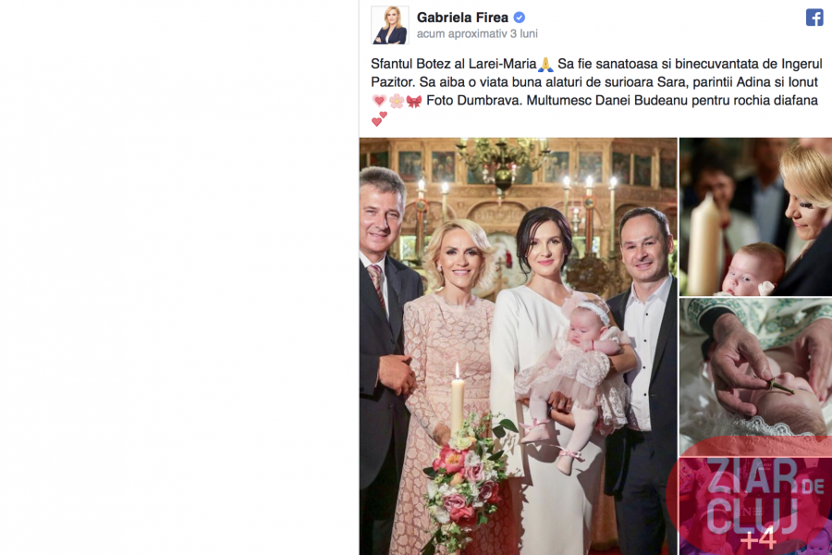Click the text mentioning Danei Budeanu
The image size is (832, 555).
(672, 101)
